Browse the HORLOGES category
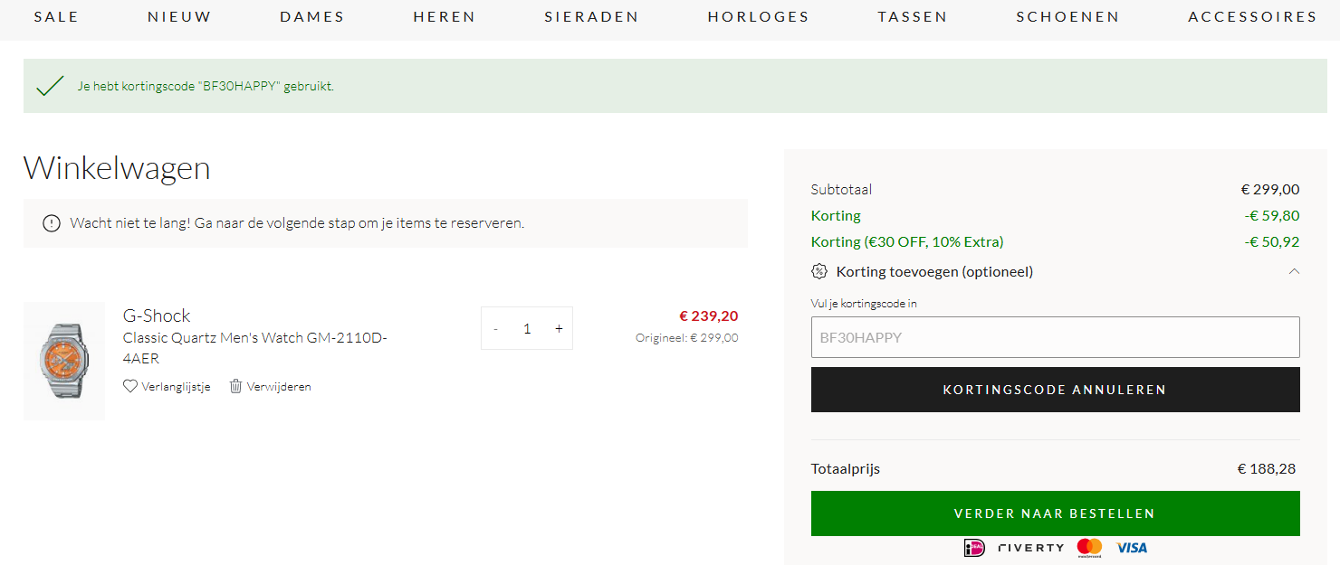1340x565 pixels. click(759, 17)
